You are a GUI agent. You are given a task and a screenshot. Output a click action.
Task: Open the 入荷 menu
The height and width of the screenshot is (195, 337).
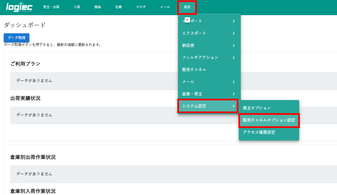pyautogui.click(x=77, y=7)
